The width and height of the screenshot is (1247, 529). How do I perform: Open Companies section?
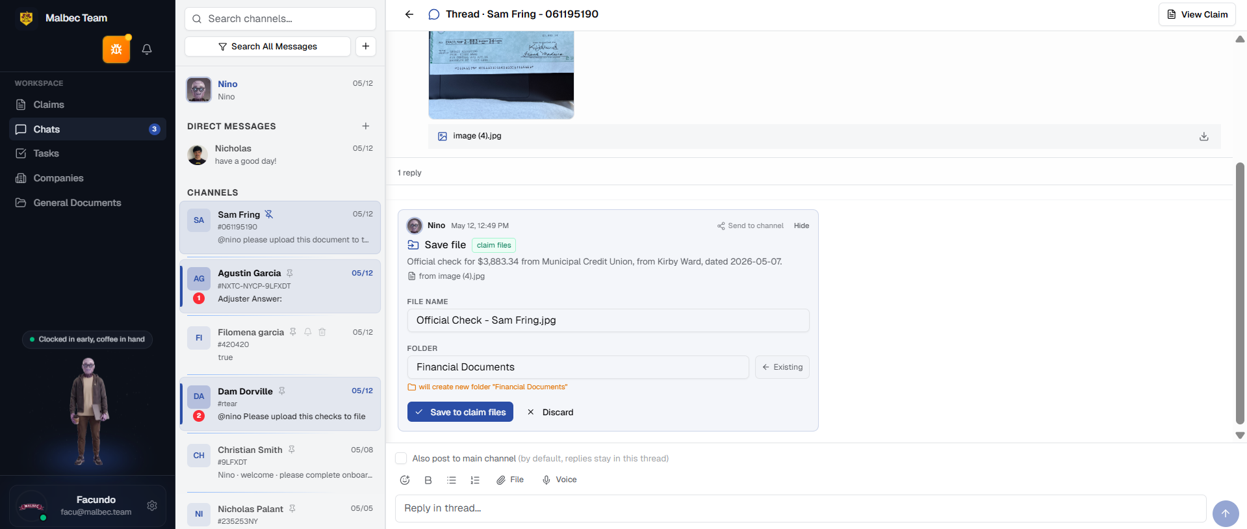coord(88,178)
